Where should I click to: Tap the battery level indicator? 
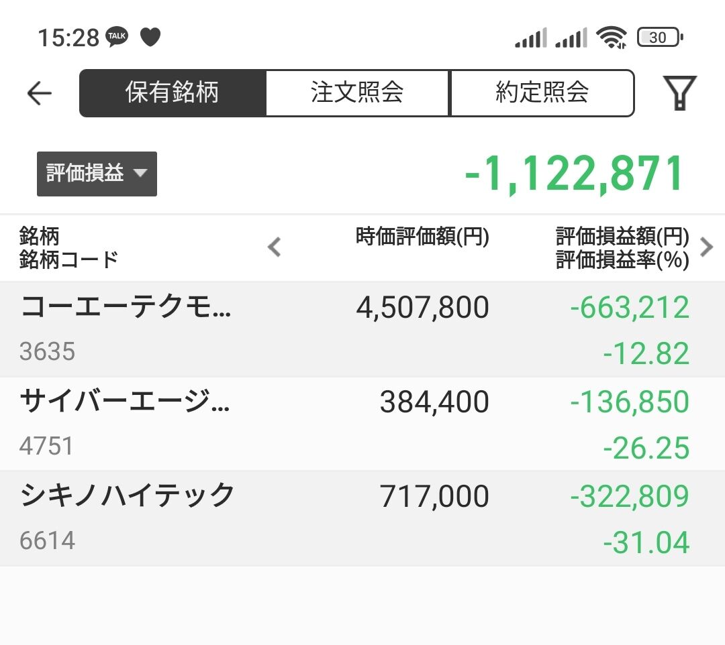pos(659,38)
